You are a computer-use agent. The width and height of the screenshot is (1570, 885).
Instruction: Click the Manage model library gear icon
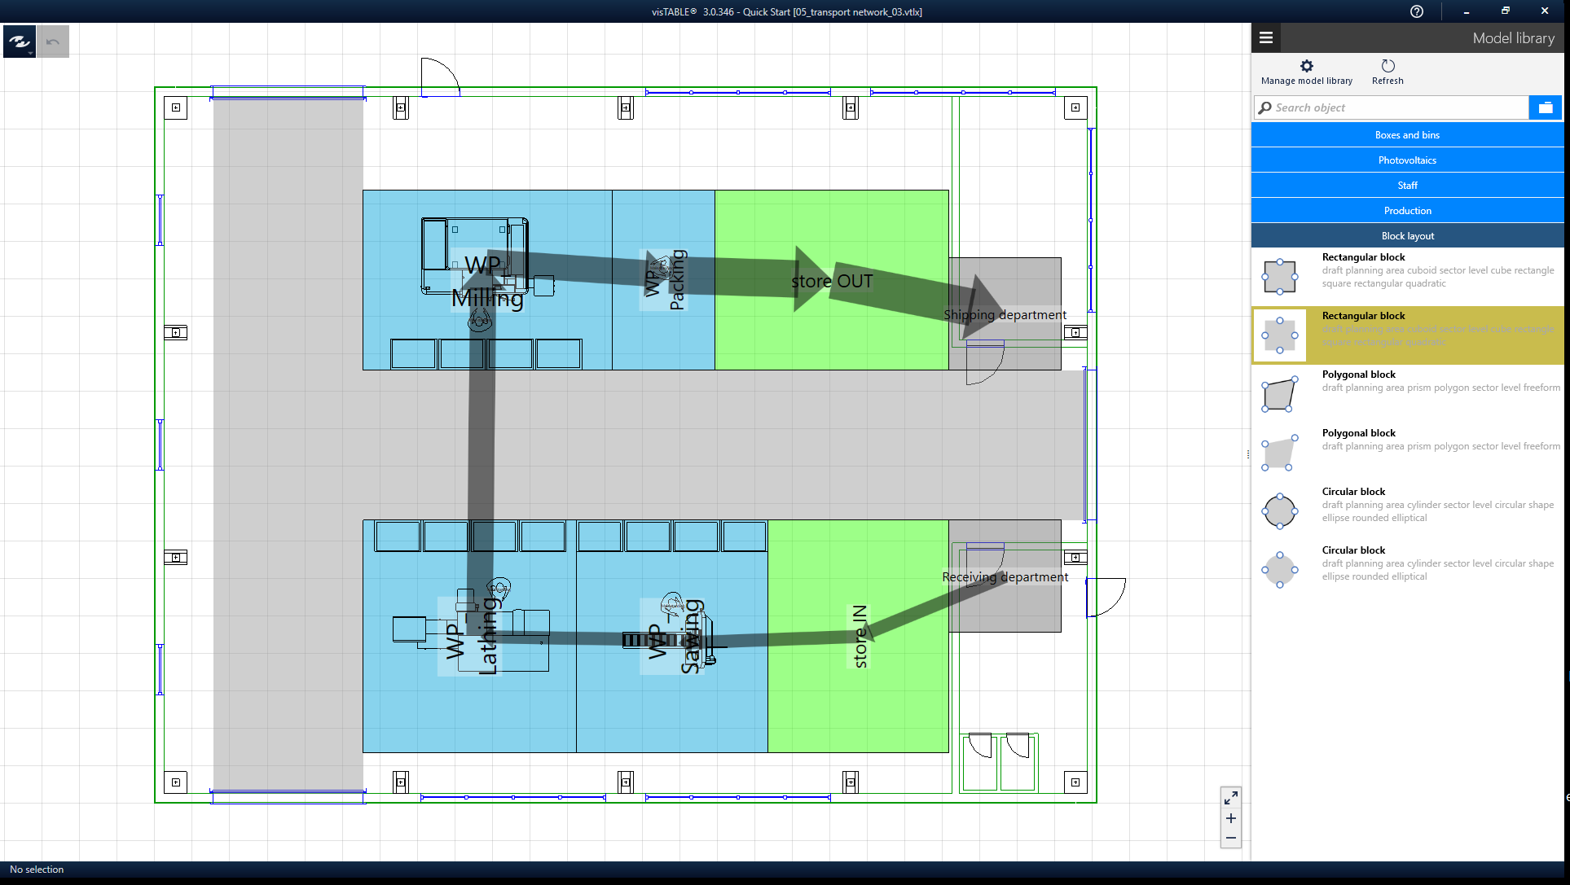(x=1306, y=67)
